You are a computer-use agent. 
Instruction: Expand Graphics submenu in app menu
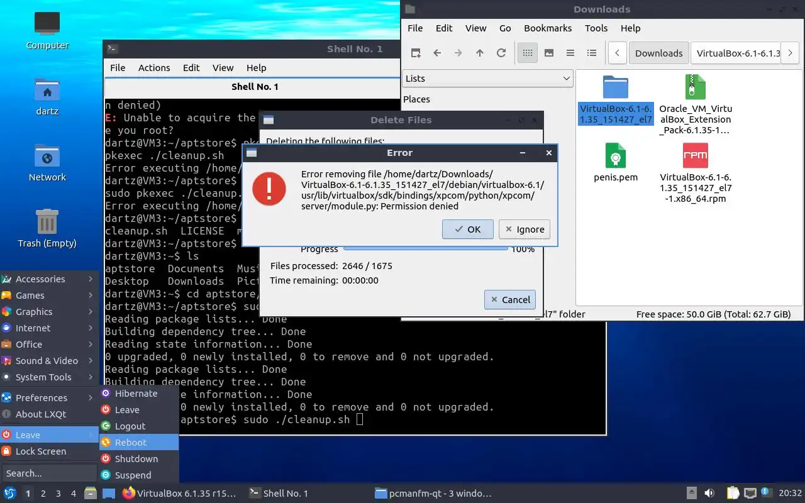tap(49, 312)
